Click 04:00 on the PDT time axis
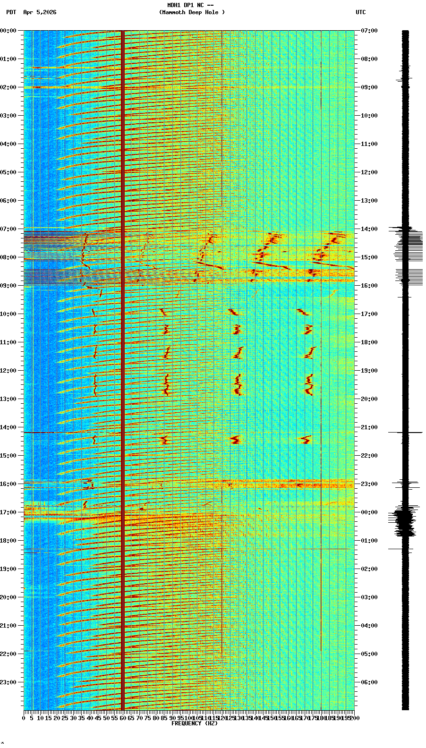Screen dimensions: 426x748 [x=8, y=144]
